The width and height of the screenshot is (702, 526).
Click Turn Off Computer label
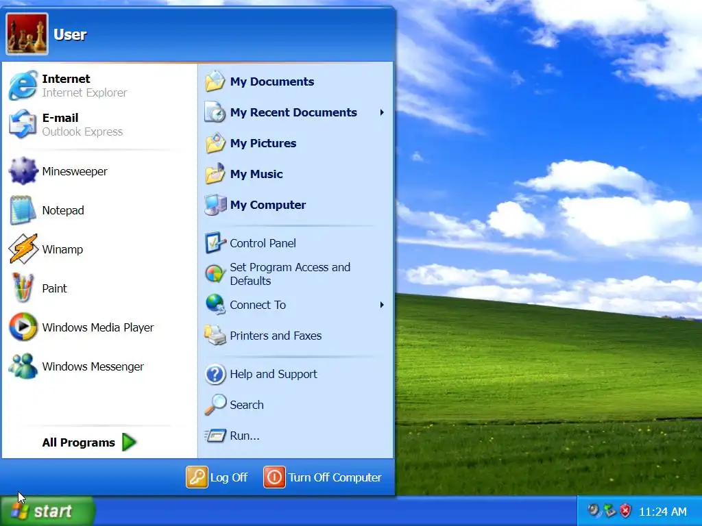click(x=335, y=477)
